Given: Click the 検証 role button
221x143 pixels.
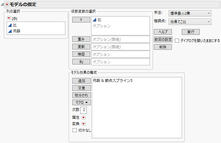Looking at the screenshot, I should (x=81, y=54).
